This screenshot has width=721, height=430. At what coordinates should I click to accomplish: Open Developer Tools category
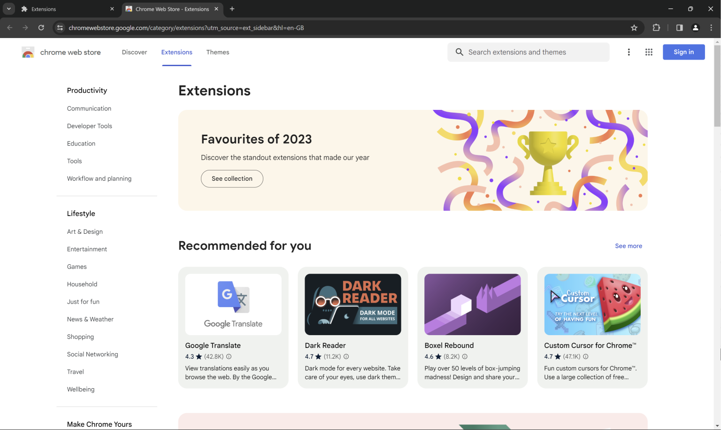pos(90,126)
